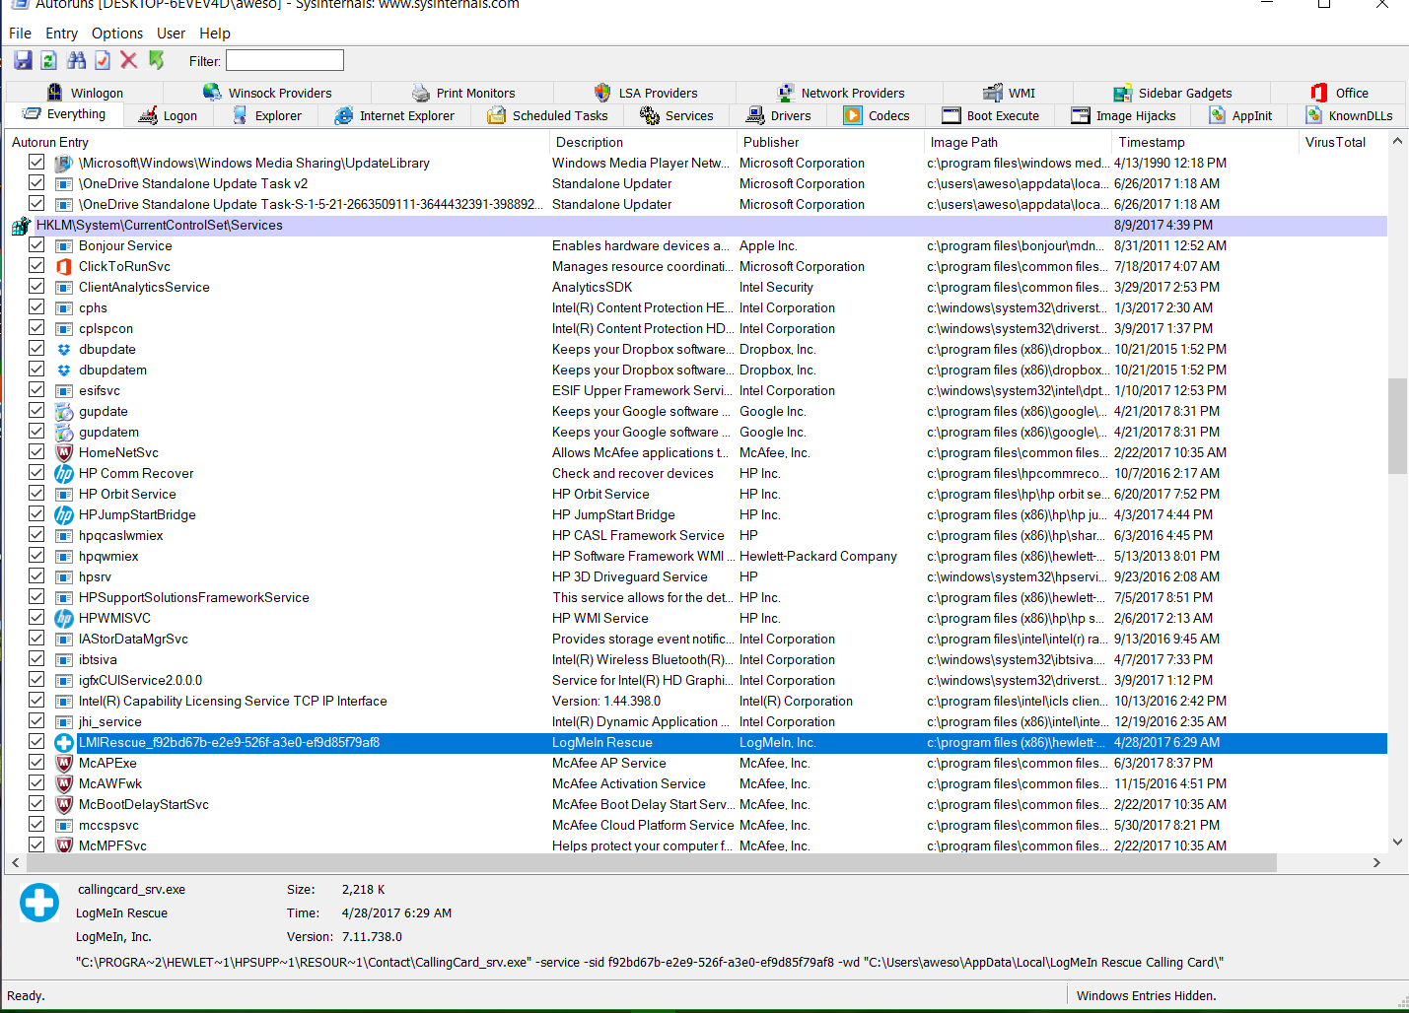Disable ClickToRunSvc via its checkbox
1409x1013 pixels.
click(35, 266)
